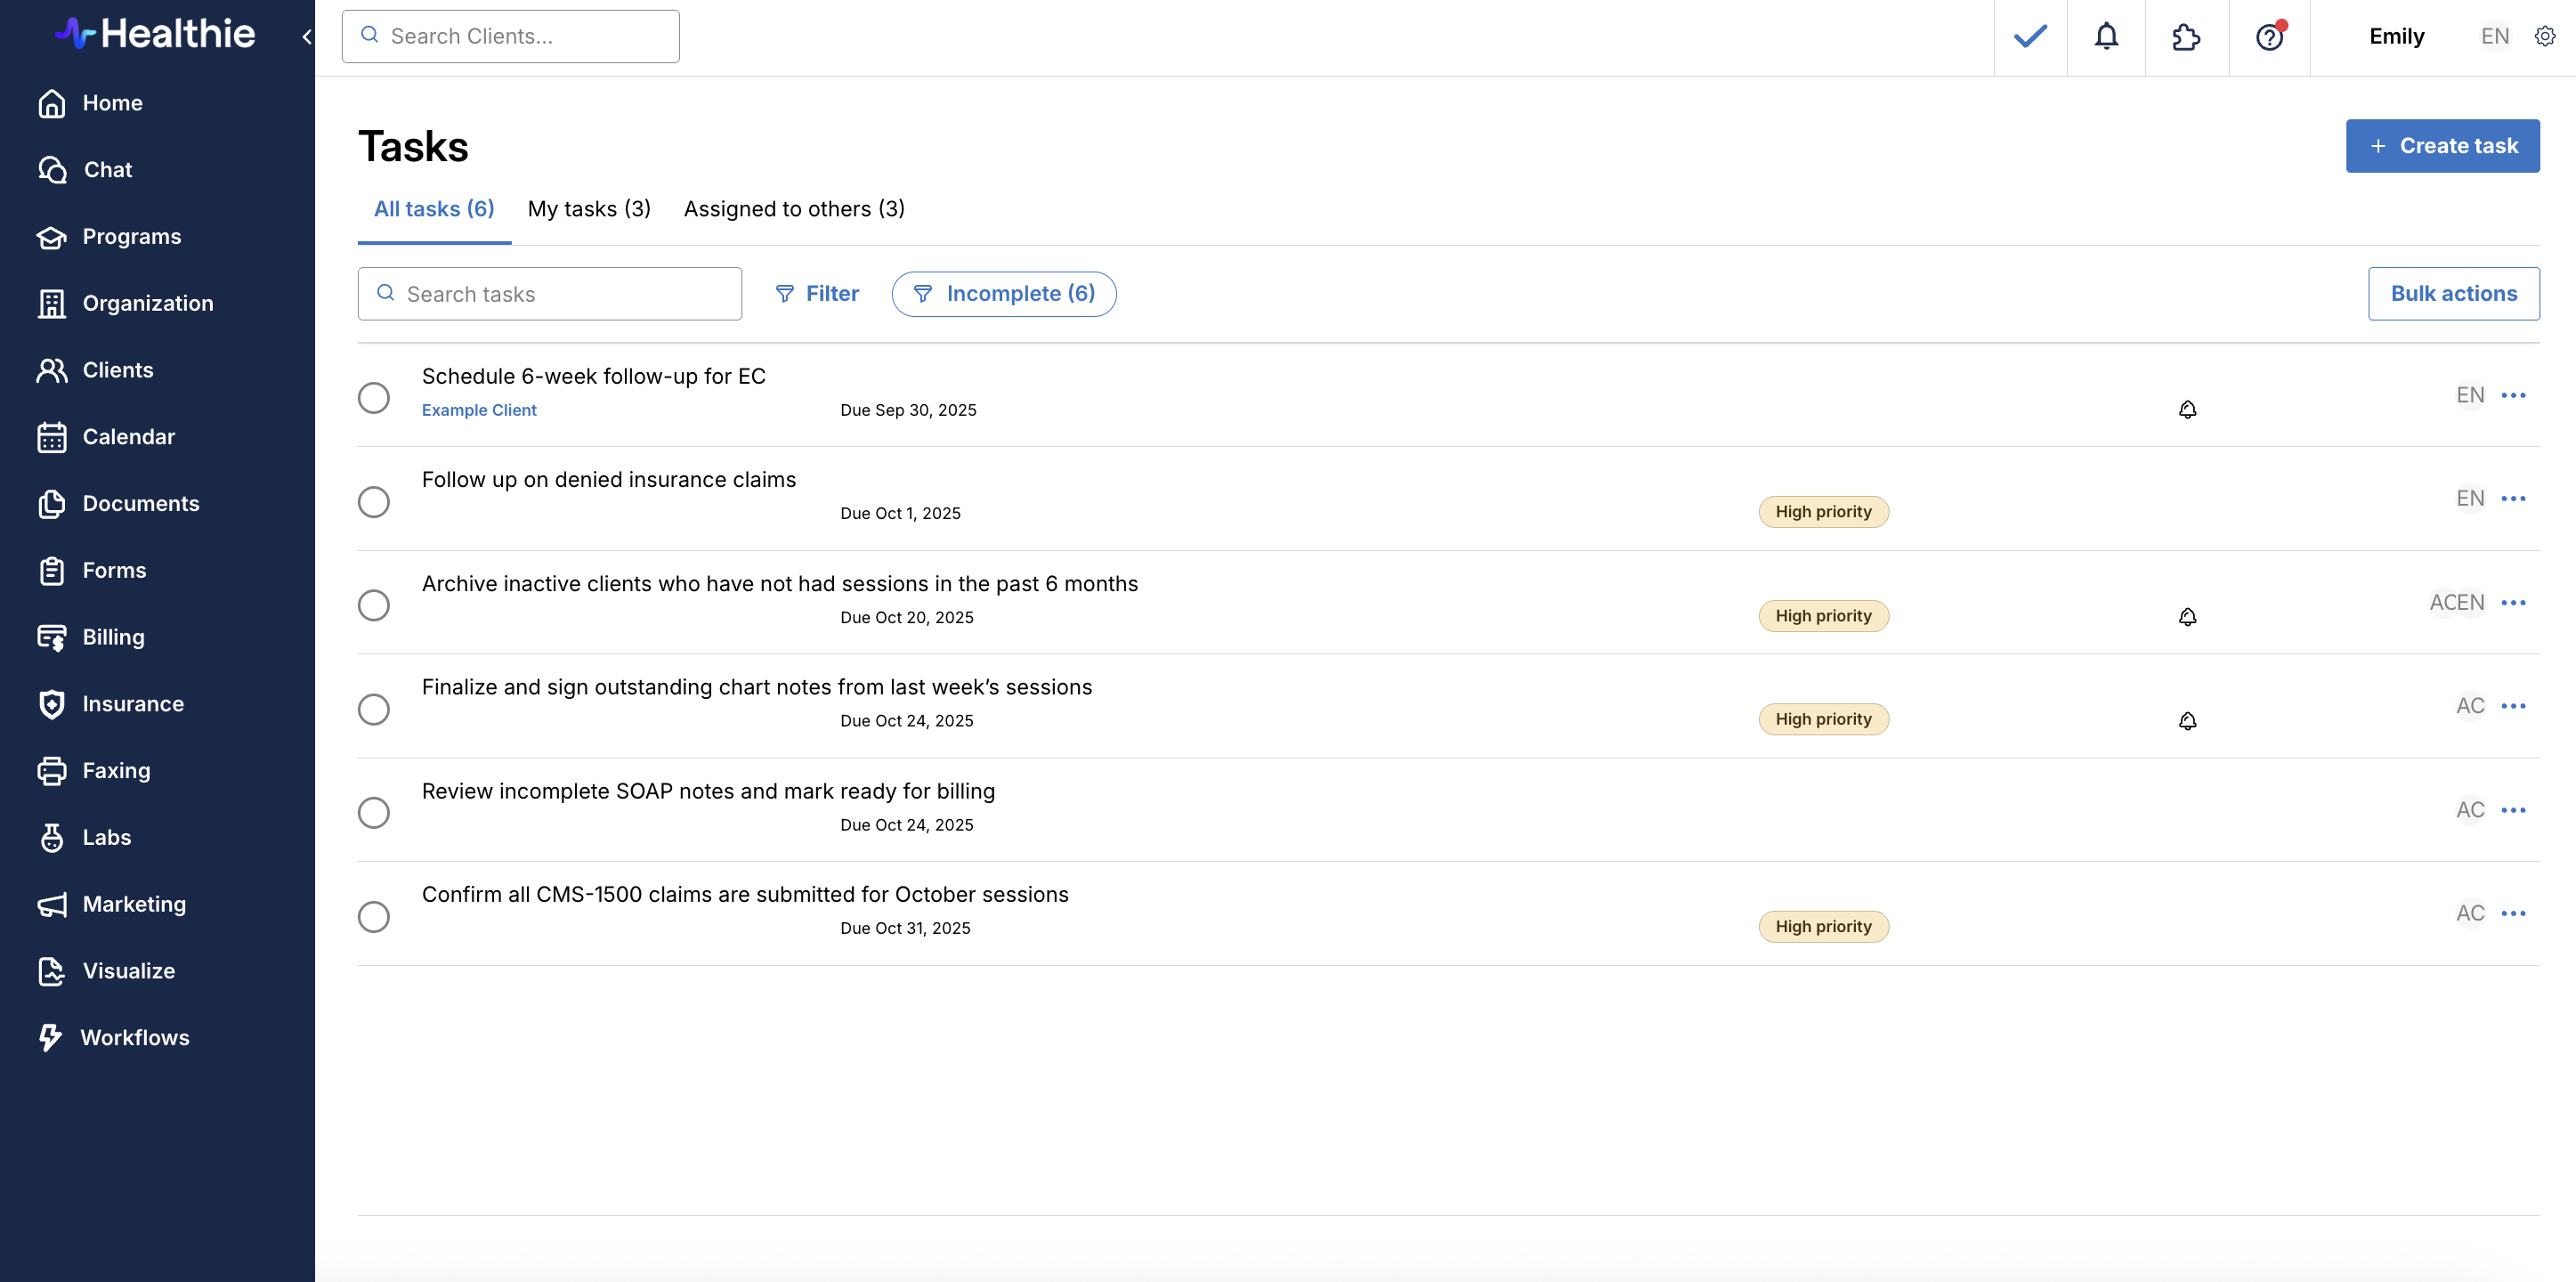Open the help question mark icon
Viewport: 2576px width, 1282px height.
2269,37
